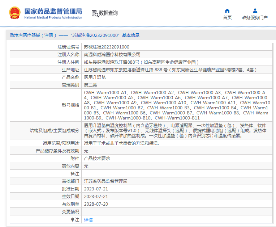Image resolution: width=276 pixels, height=227 pixels.
Task: Click the 有效期至 row label
Action: coord(70,204)
